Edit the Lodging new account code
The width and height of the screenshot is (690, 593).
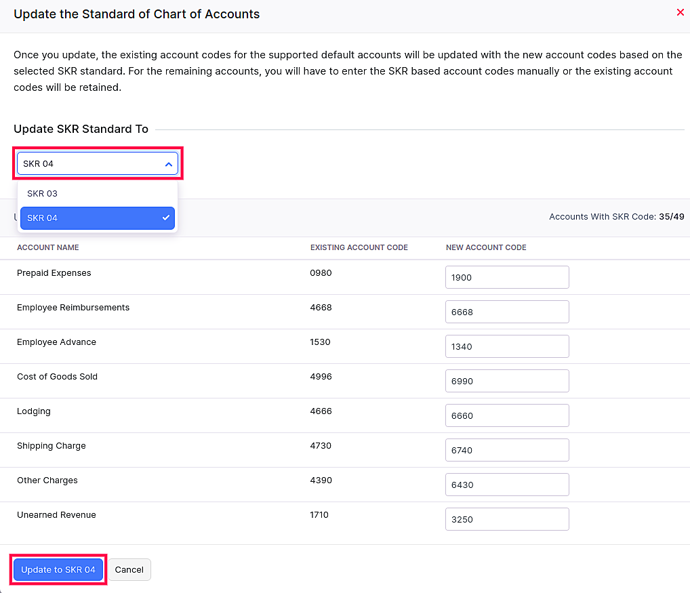pyautogui.click(x=506, y=415)
